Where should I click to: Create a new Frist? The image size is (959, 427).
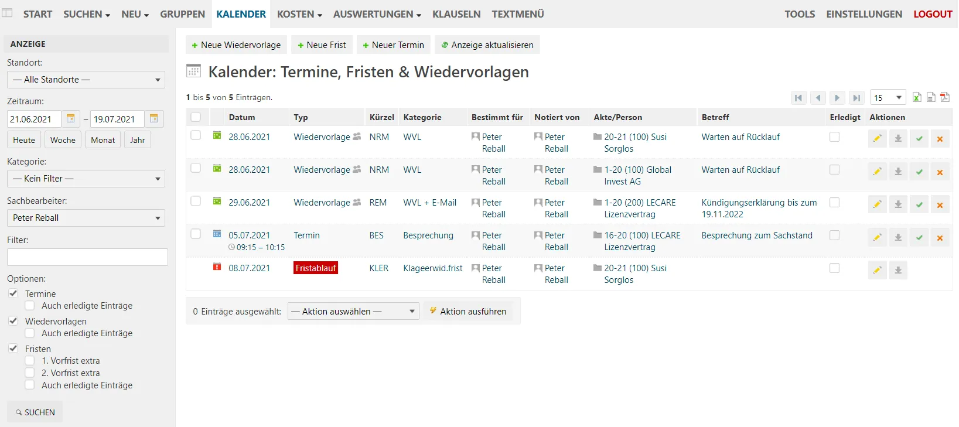pyautogui.click(x=322, y=45)
